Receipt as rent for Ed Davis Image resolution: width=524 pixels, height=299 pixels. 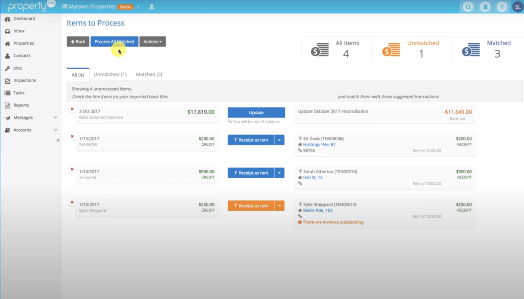(x=251, y=140)
